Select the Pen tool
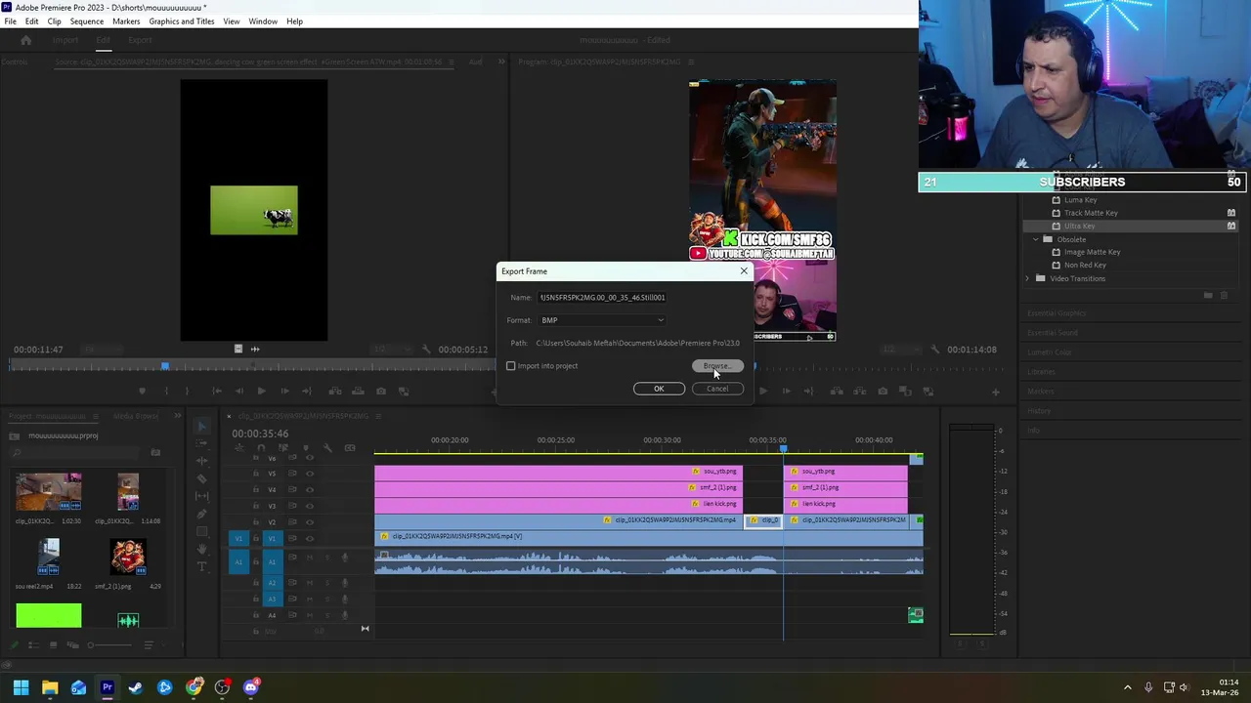Viewport: 1251px width, 703px height. pos(202,515)
